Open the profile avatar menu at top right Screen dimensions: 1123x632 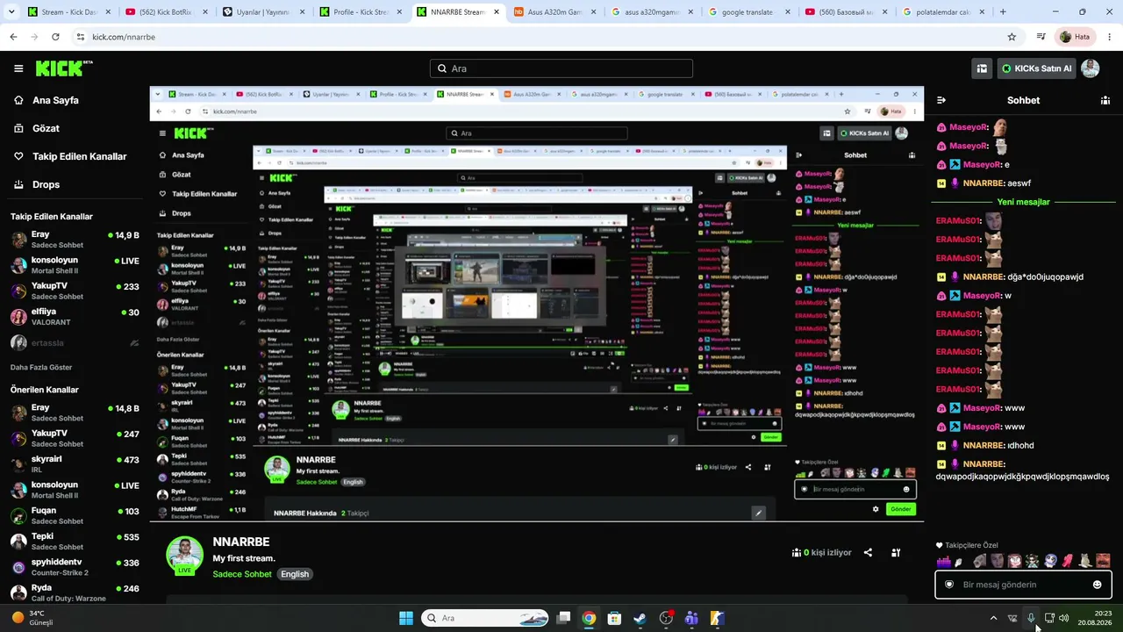[x=1090, y=68]
